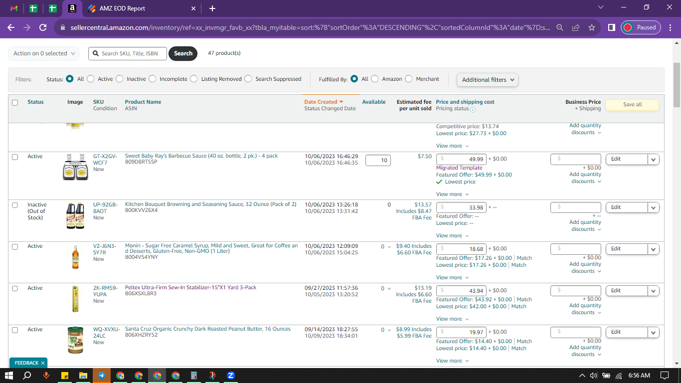Check the Monin Caramel Syrup row checkbox

click(15, 247)
